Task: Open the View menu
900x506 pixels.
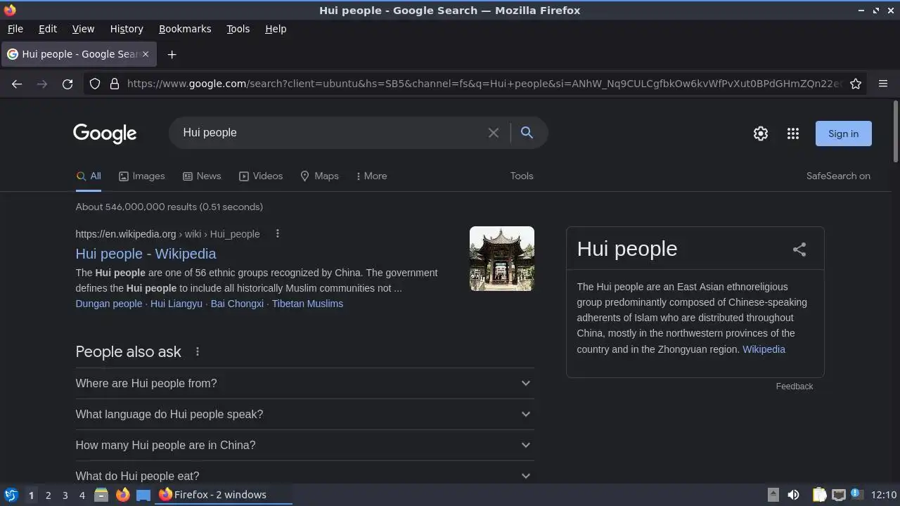Action: coord(83,29)
